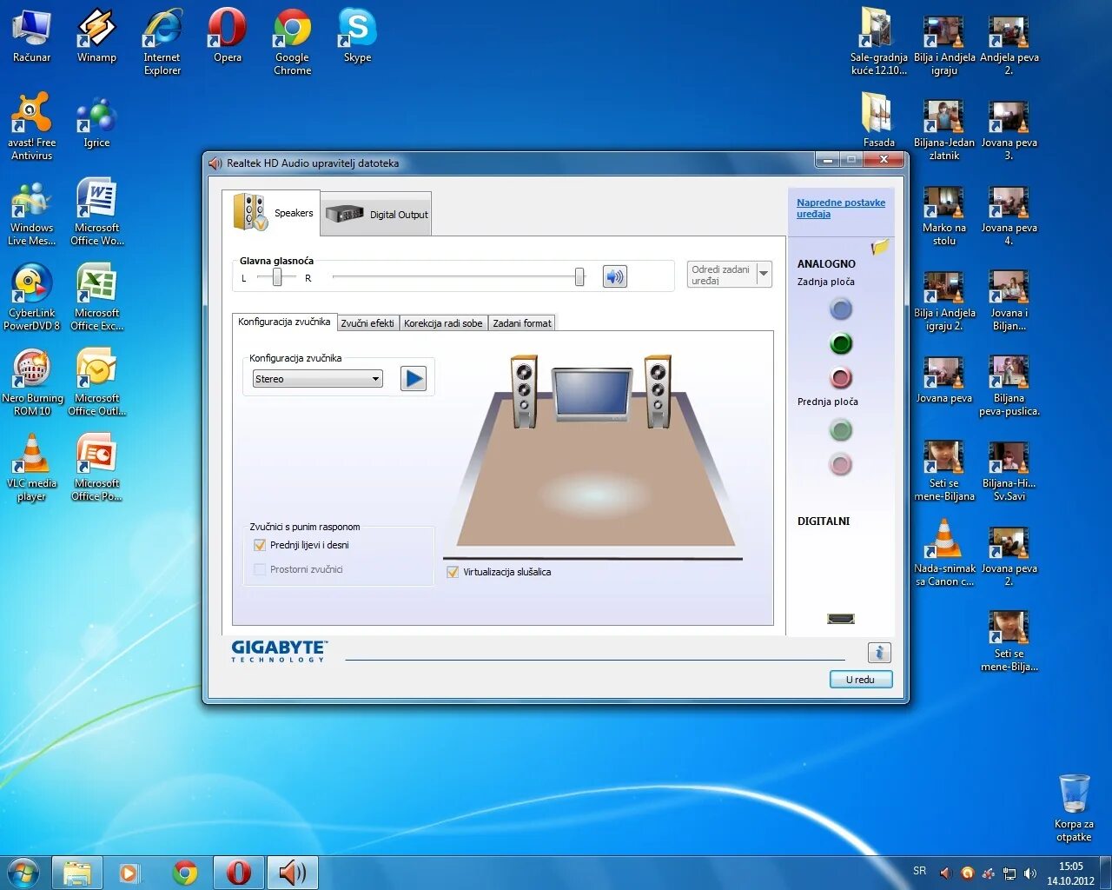Viewport: 1112px width, 890px height.
Task: Toggle Prostorni zvučnici checkbox
Action: pyautogui.click(x=259, y=569)
